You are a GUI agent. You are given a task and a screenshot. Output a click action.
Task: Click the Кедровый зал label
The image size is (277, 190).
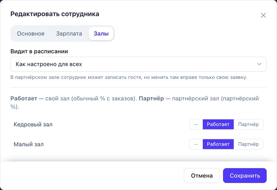(33, 124)
